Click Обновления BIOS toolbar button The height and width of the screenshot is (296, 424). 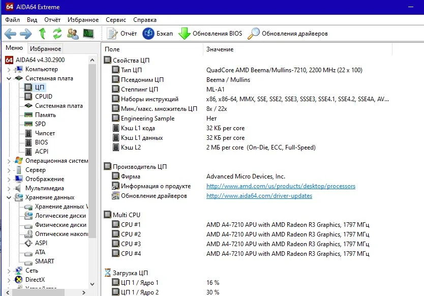210,34
